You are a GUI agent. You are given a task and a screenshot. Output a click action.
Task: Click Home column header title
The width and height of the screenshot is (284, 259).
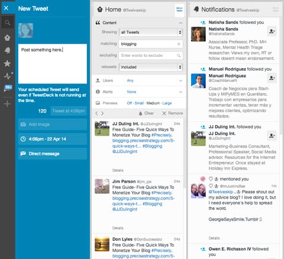pos(113,9)
